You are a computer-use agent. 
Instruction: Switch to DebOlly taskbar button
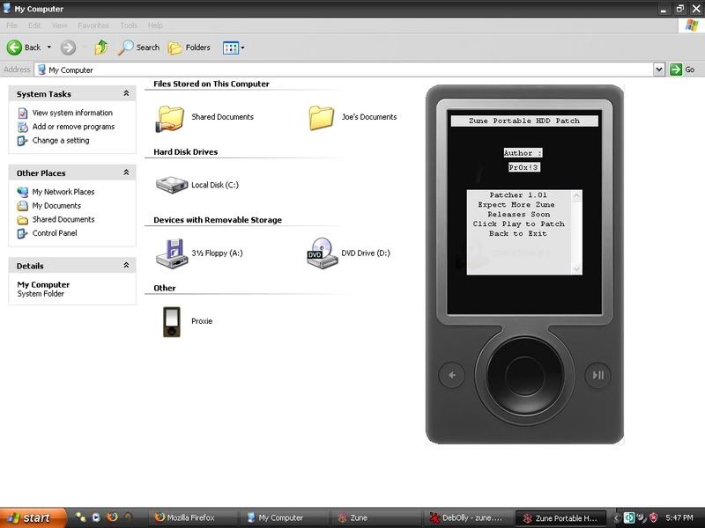468,517
